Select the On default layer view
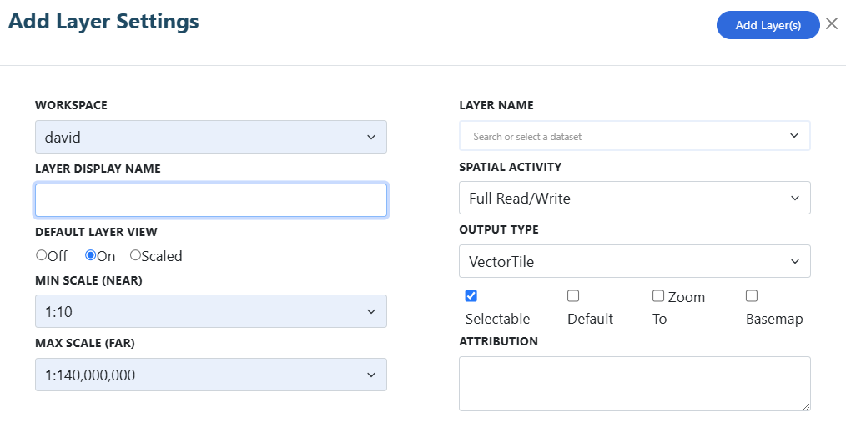846x423 pixels. click(x=91, y=255)
